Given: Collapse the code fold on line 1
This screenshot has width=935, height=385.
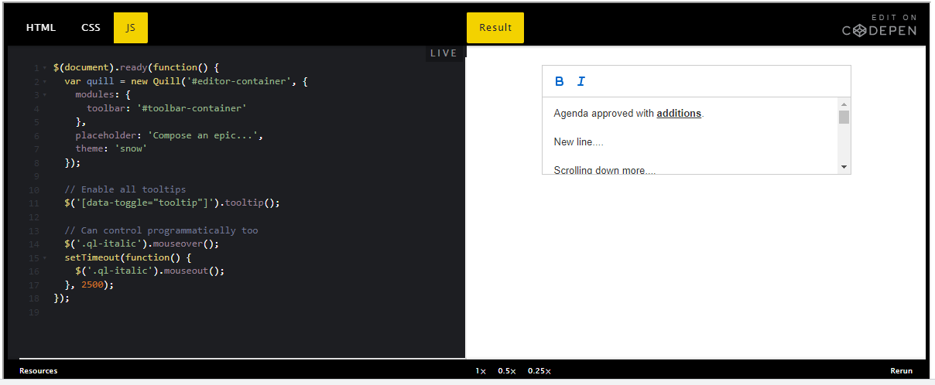Looking at the screenshot, I should coord(45,68).
